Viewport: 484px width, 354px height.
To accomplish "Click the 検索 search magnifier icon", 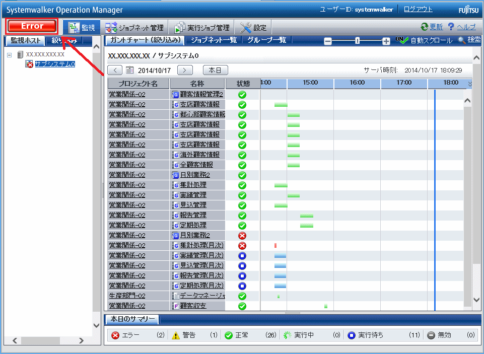I will 461,40.
